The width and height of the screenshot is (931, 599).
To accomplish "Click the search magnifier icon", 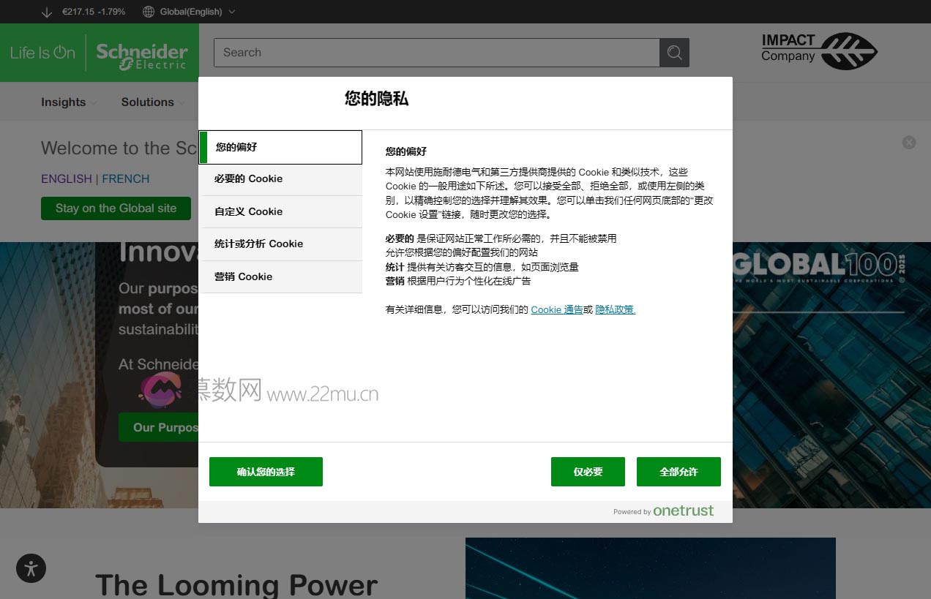I will pos(673,52).
